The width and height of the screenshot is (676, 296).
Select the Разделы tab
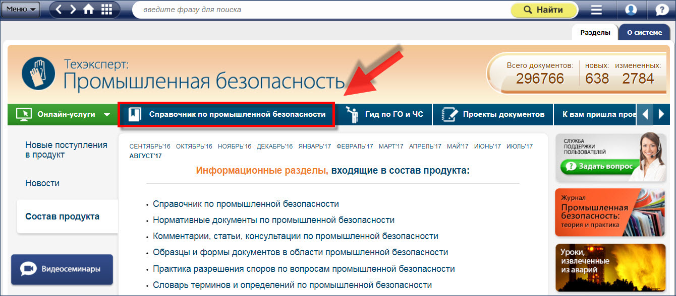[595, 32]
